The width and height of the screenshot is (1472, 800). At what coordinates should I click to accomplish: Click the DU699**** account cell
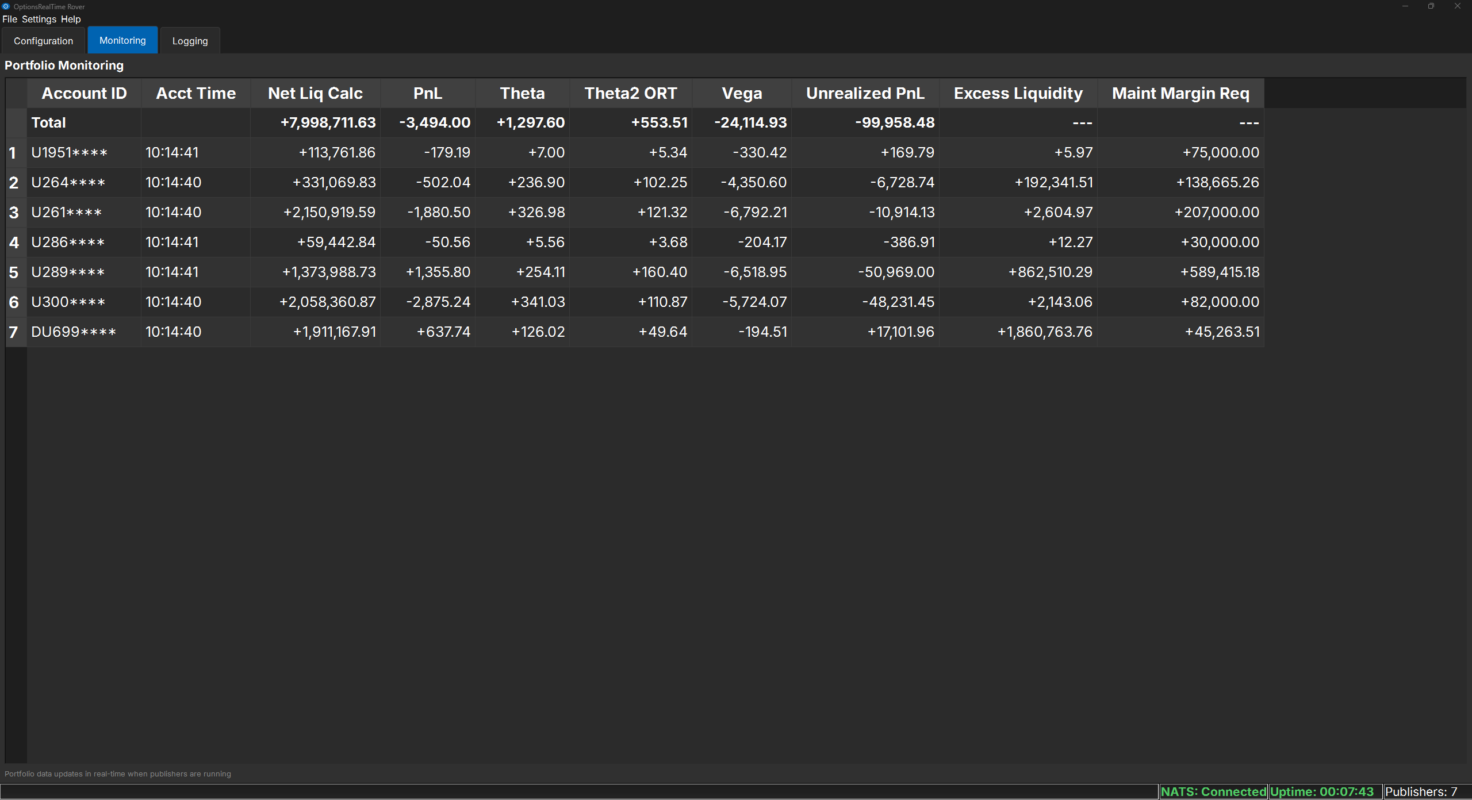pyautogui.click(x=74, y=332)
